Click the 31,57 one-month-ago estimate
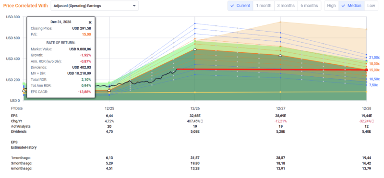 tap(195, 158)
